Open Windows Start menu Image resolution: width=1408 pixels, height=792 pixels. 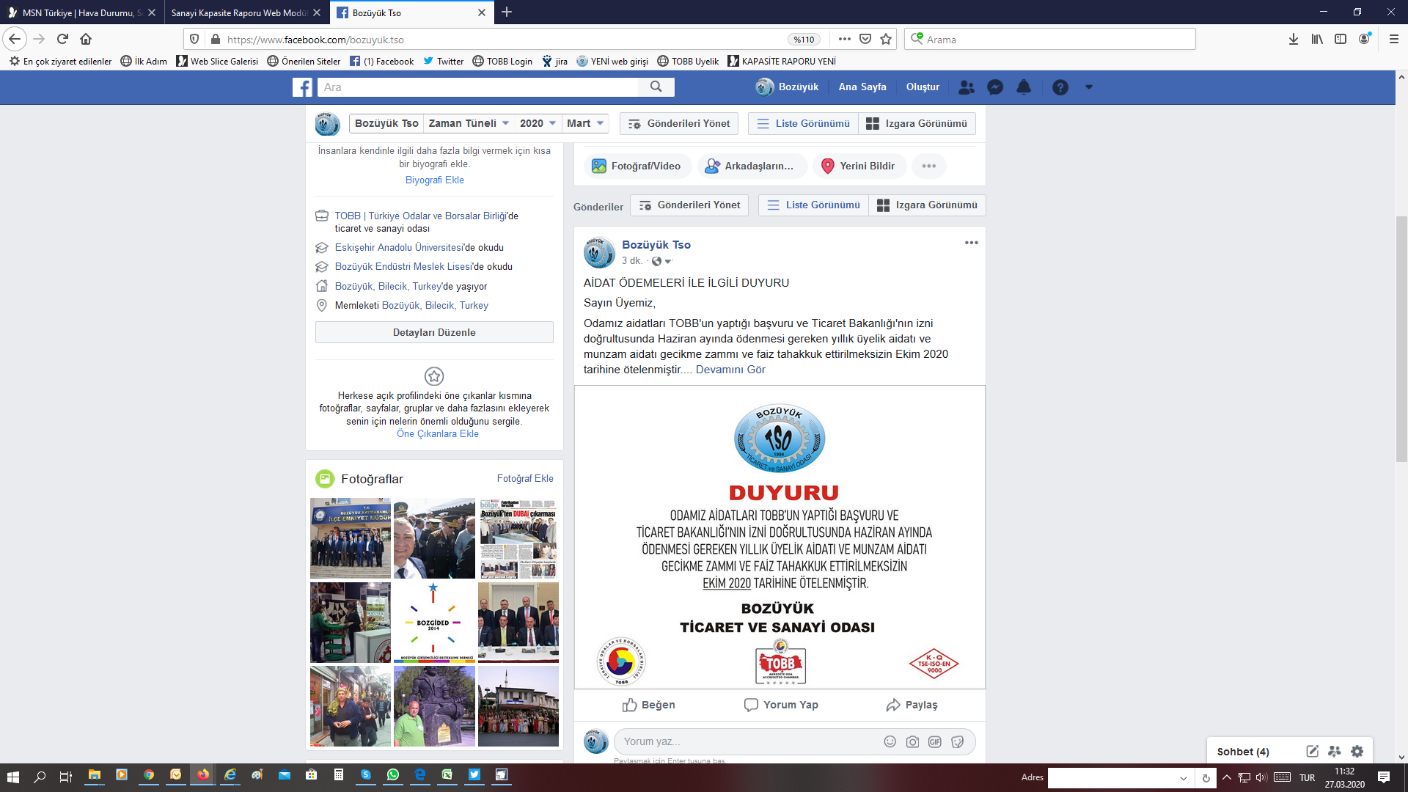point(12,776)
